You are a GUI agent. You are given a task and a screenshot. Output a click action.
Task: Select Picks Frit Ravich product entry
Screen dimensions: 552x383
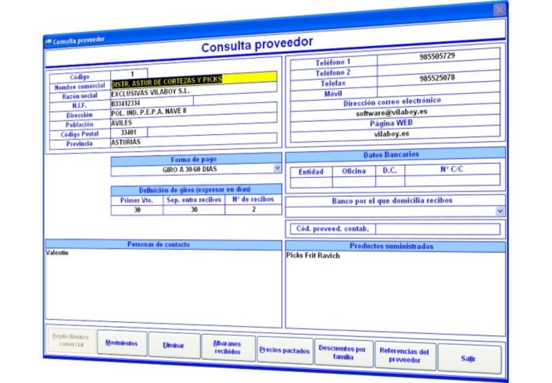tap(313, 256)
